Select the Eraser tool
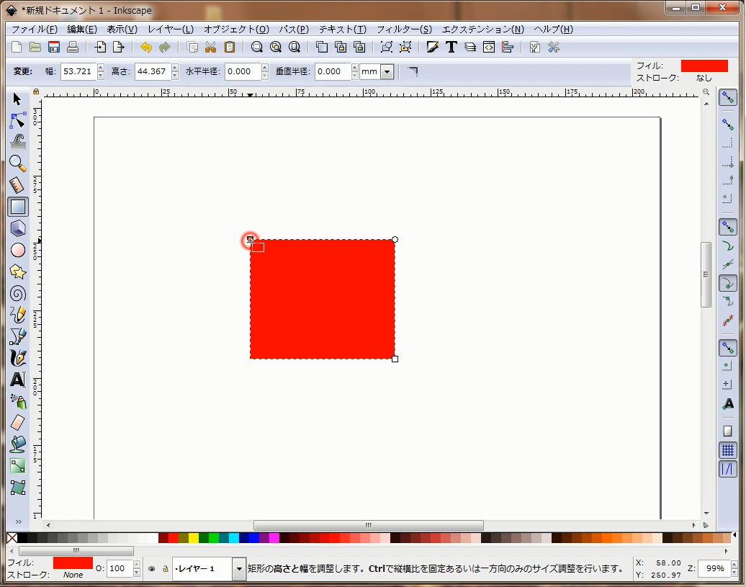746x587 pixels. (x=18, y=423)
